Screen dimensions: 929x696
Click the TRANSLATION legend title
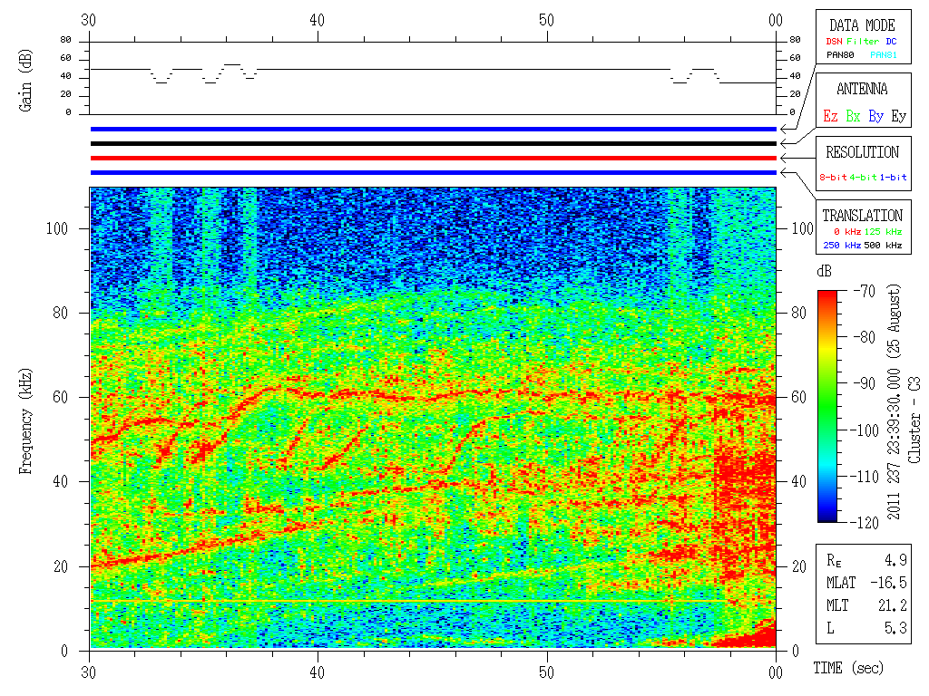tap(862, 216)
